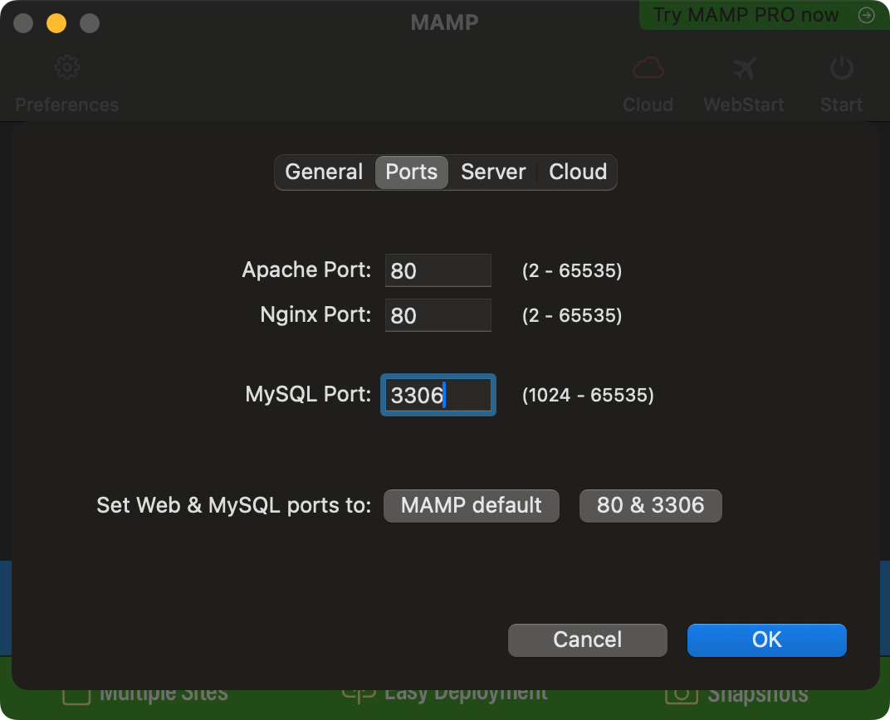Click the Set Web & MySQL ports label
The height and width of the screenshot is (720, 890).
[234, 505]
